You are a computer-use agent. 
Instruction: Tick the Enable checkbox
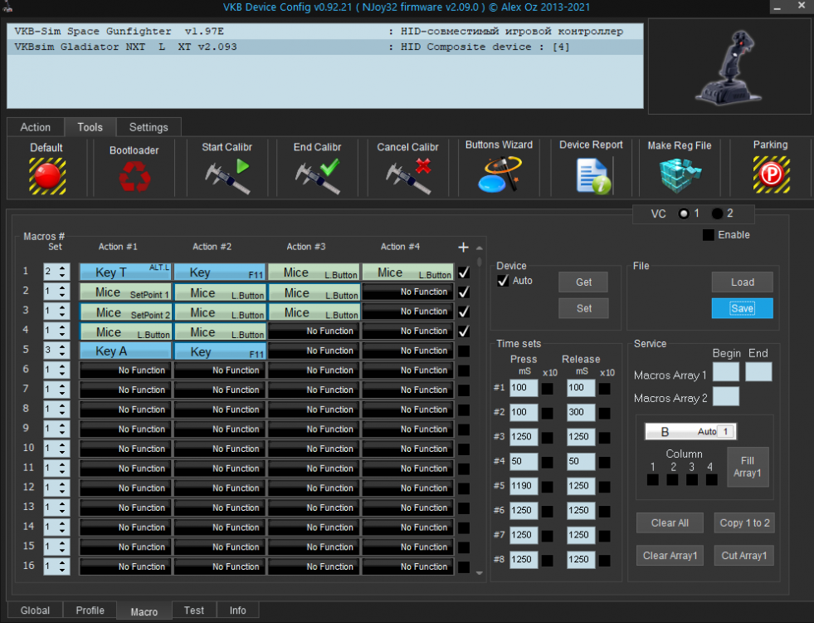click(x=708, y=235)
